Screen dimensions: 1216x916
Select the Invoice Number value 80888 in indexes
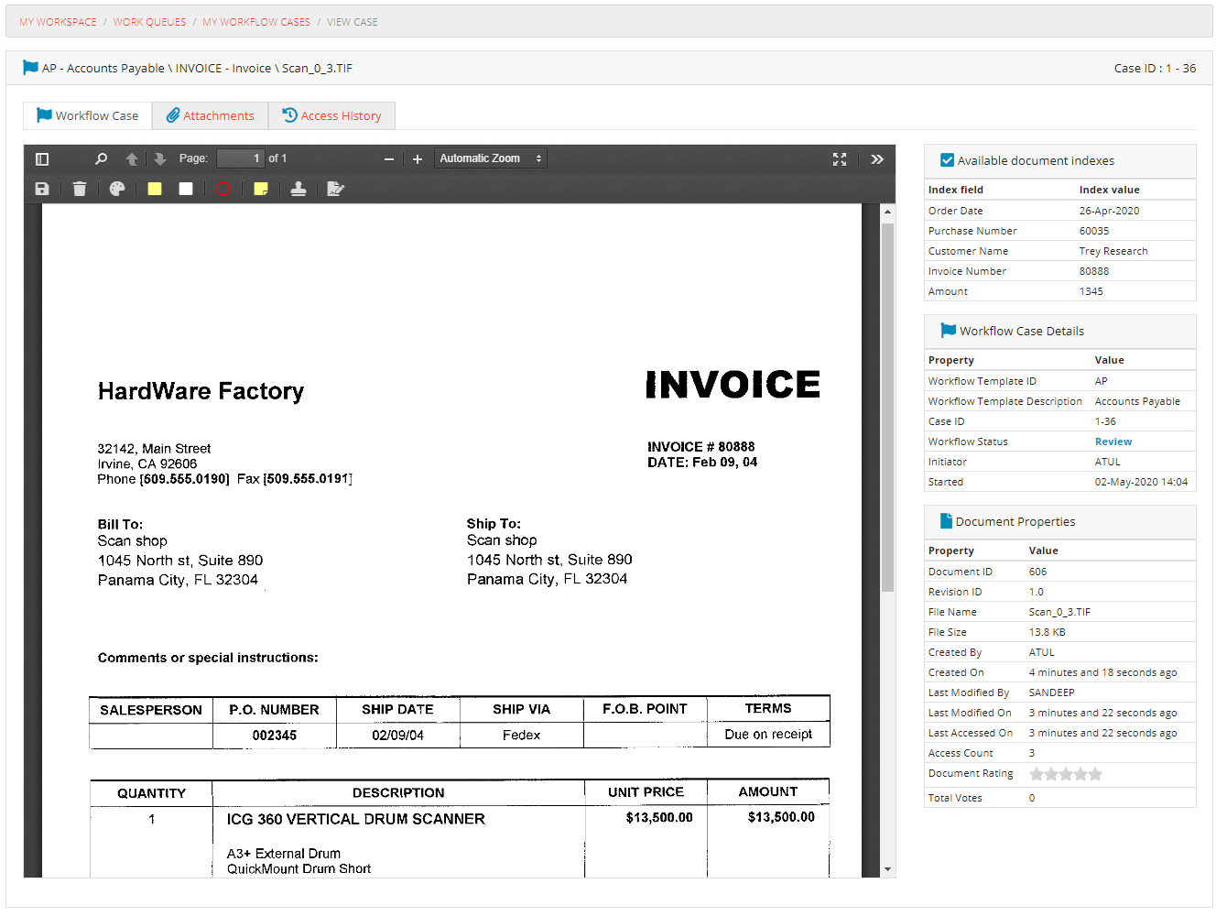click(x=1094, y=271)
